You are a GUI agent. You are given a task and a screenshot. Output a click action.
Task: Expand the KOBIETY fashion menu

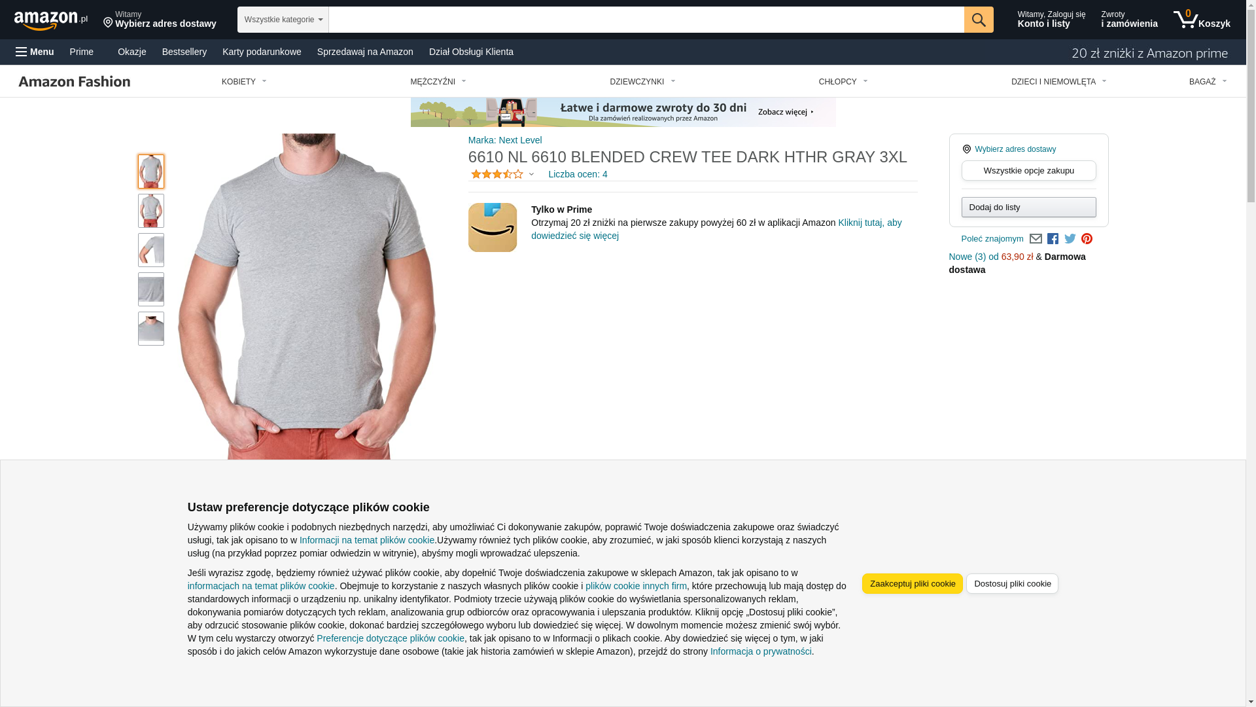(x=244, y=82)
